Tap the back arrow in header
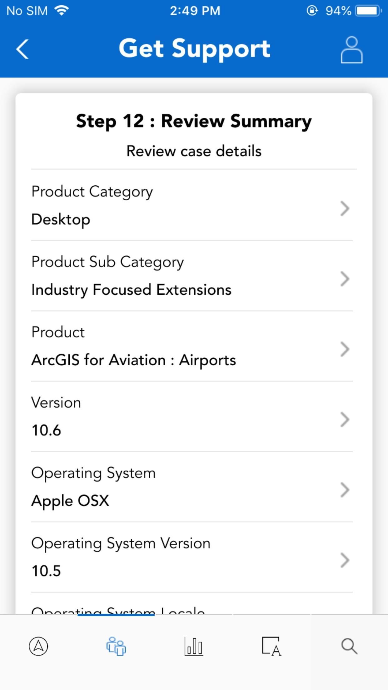388x690 pixels. (22, 49)
